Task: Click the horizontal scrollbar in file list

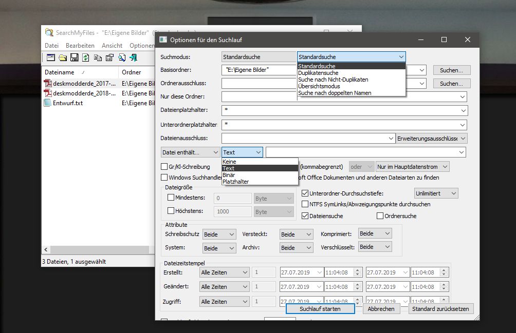Action: (99, 249)
